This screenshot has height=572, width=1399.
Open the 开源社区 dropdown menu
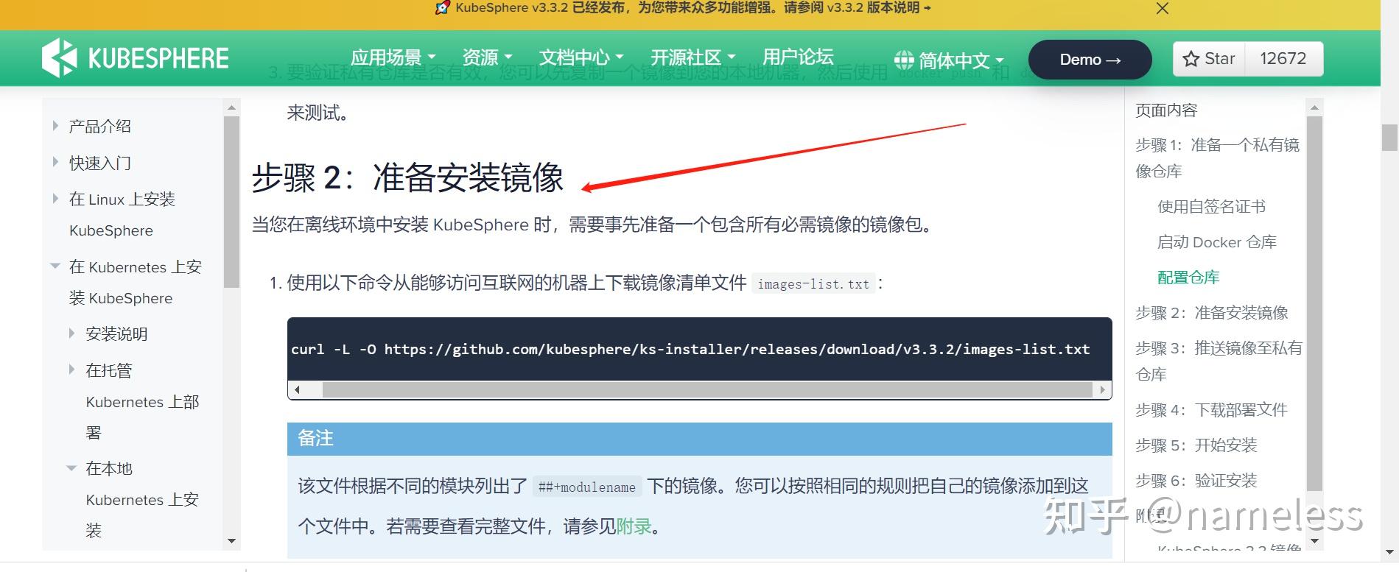[693, 57]
